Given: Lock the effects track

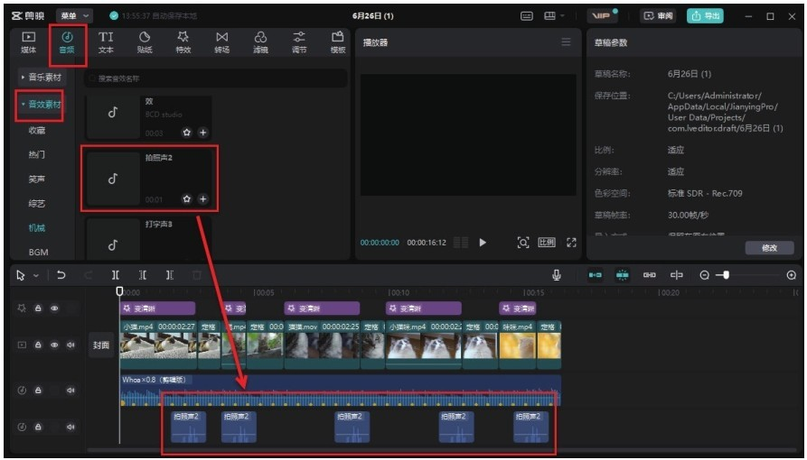Looking at the screenshot, I should 38,308.
